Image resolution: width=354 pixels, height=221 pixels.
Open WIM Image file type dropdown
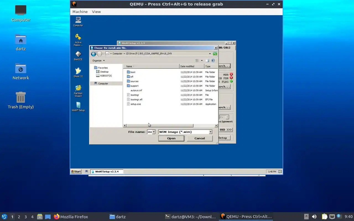click(x=210, y=132)
